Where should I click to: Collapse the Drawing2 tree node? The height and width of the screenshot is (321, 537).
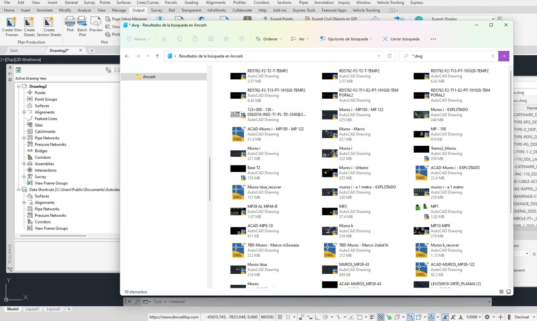pyautogui.click(x=19, y=86)
